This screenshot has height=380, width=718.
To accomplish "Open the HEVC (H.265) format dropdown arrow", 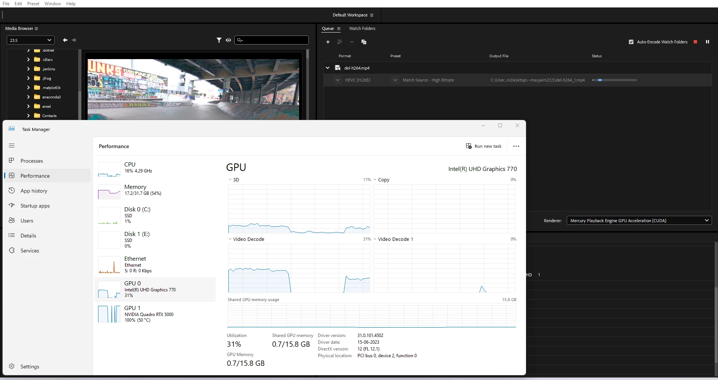I will pos(338,80).
